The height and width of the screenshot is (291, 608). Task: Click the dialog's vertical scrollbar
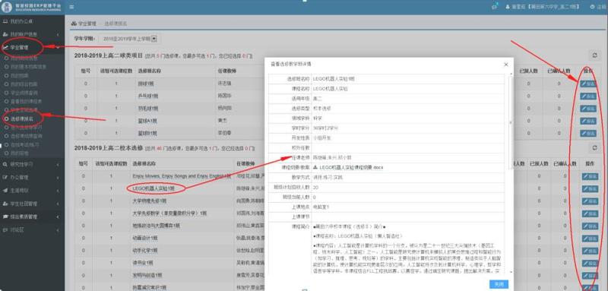point(511,122)
